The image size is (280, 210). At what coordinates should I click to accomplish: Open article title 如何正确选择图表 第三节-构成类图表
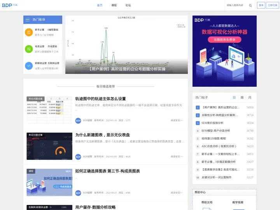click(107, 171)
